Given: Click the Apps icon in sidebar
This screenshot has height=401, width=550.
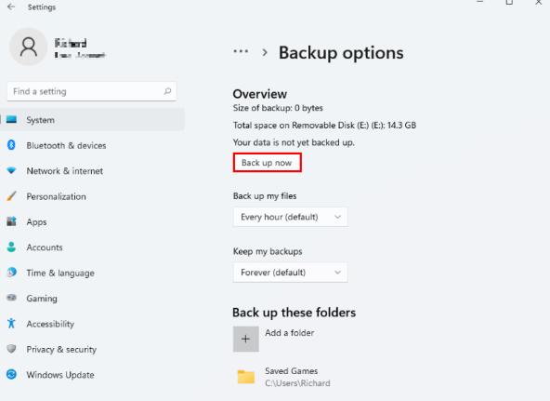Looking at the screenshot, I should click(x=11, y=221).
